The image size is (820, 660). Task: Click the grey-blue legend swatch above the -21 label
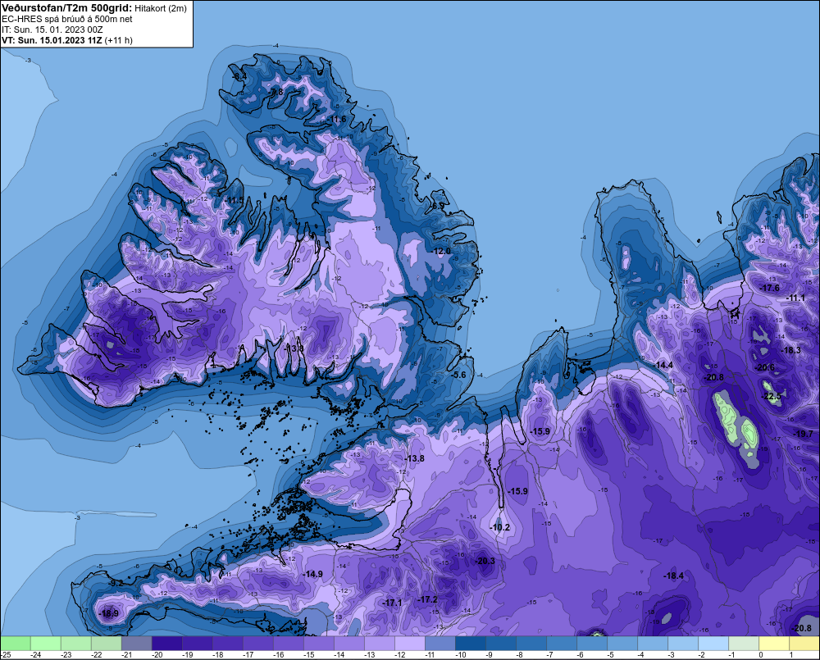(136, 643)
